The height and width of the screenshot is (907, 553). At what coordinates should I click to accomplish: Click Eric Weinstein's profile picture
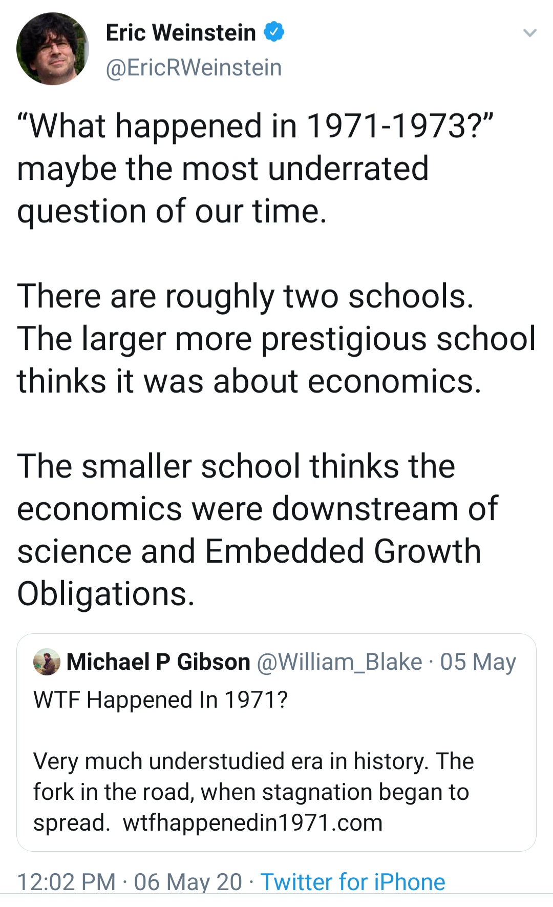click(52, 49)
